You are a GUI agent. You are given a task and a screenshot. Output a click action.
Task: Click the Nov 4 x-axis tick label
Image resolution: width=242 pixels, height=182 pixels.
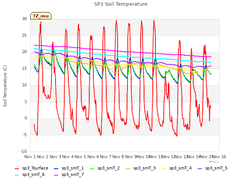tap(68, 157)
